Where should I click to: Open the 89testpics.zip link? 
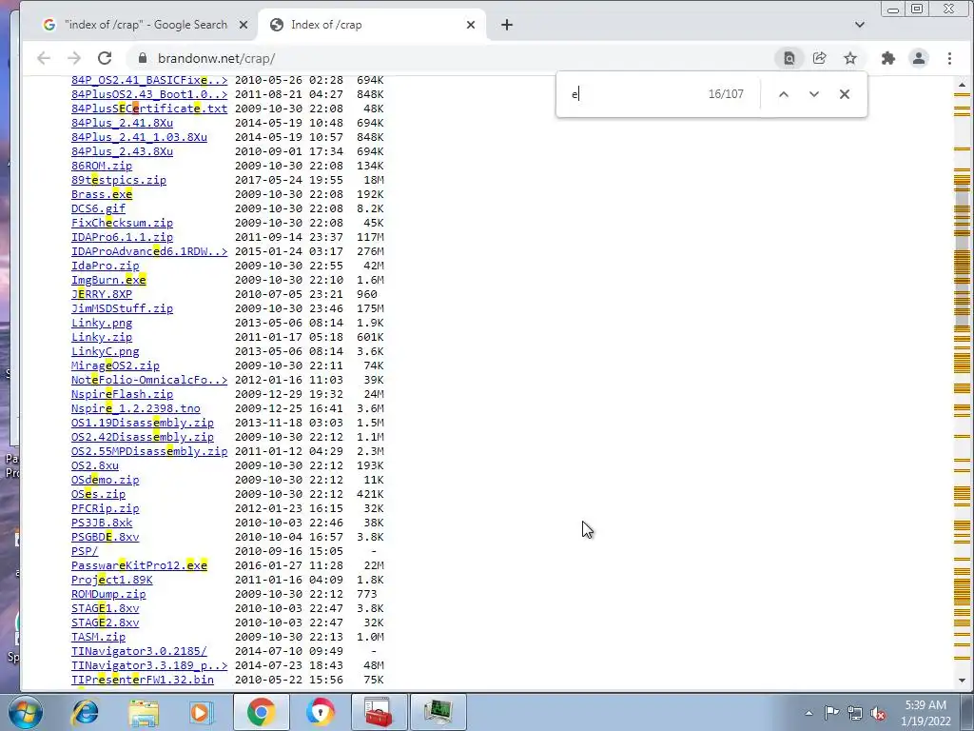[x=119, y=180]
